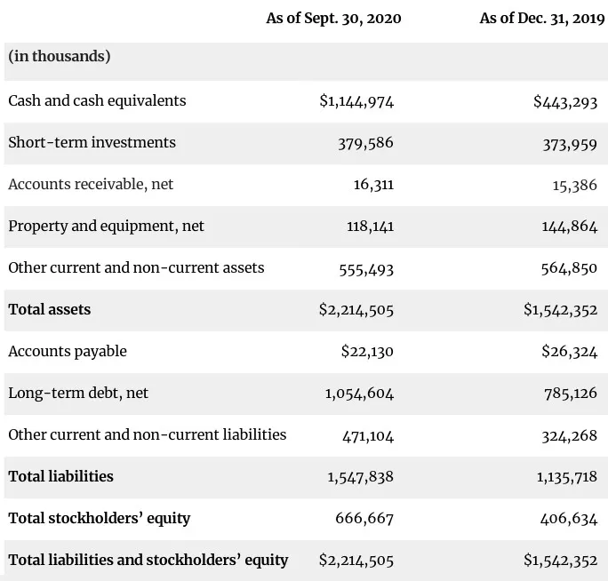This screenshot has width=608, height=581.
Task: Click the 'Total stockholders' equity' label
Action: coord(99,518)
